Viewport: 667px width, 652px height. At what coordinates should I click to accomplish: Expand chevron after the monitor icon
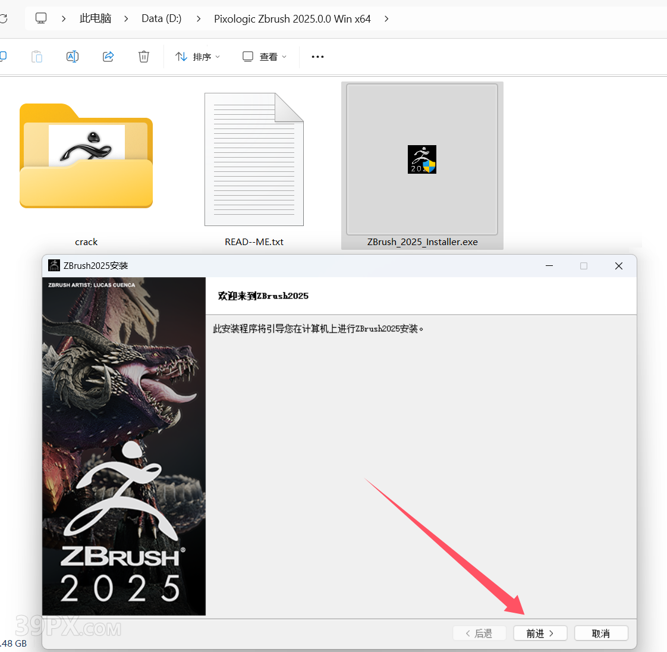point(64,18)
